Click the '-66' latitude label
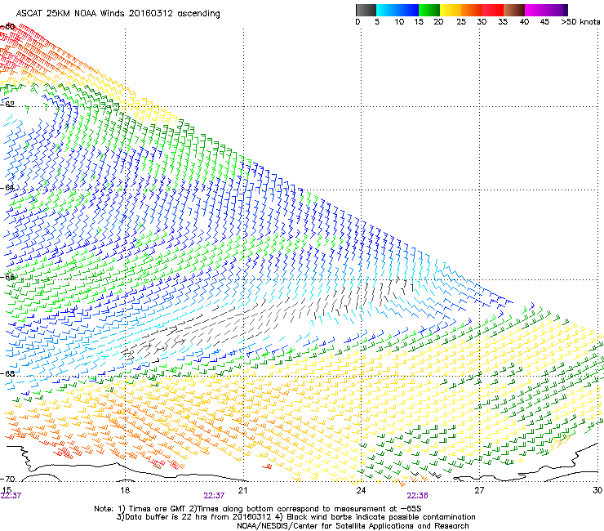This screenshot has width=604, height=531. (7, 277)
